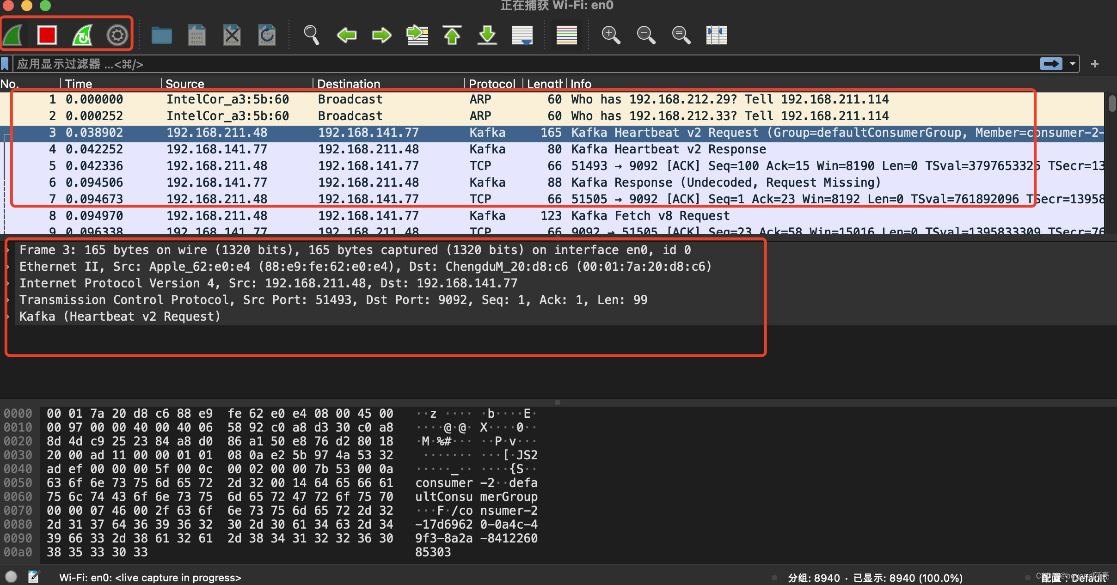Sort by the Time column header
Viewport: 1117px width, 585px height.
111,84
